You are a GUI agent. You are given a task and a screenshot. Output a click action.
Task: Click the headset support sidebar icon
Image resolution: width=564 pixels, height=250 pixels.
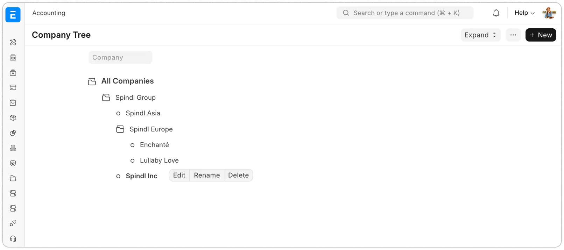point(13,239)
